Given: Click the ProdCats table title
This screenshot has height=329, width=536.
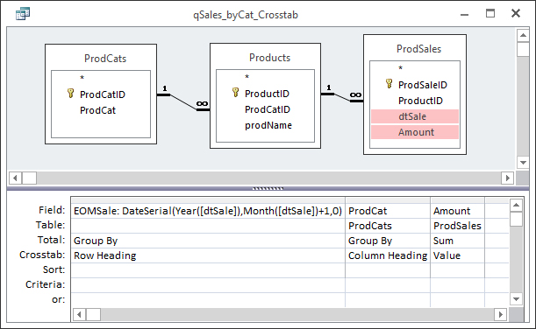Looking at the screenshot, I should (x=105, y=59).
